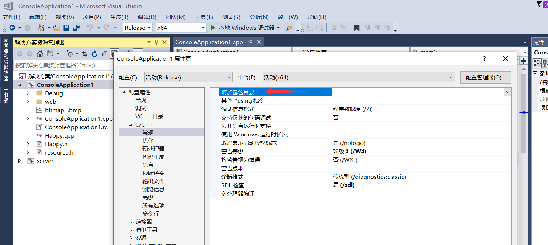Click the 配置管理器(O)... button
548x245 pixels.
click(x=486, y=78)
